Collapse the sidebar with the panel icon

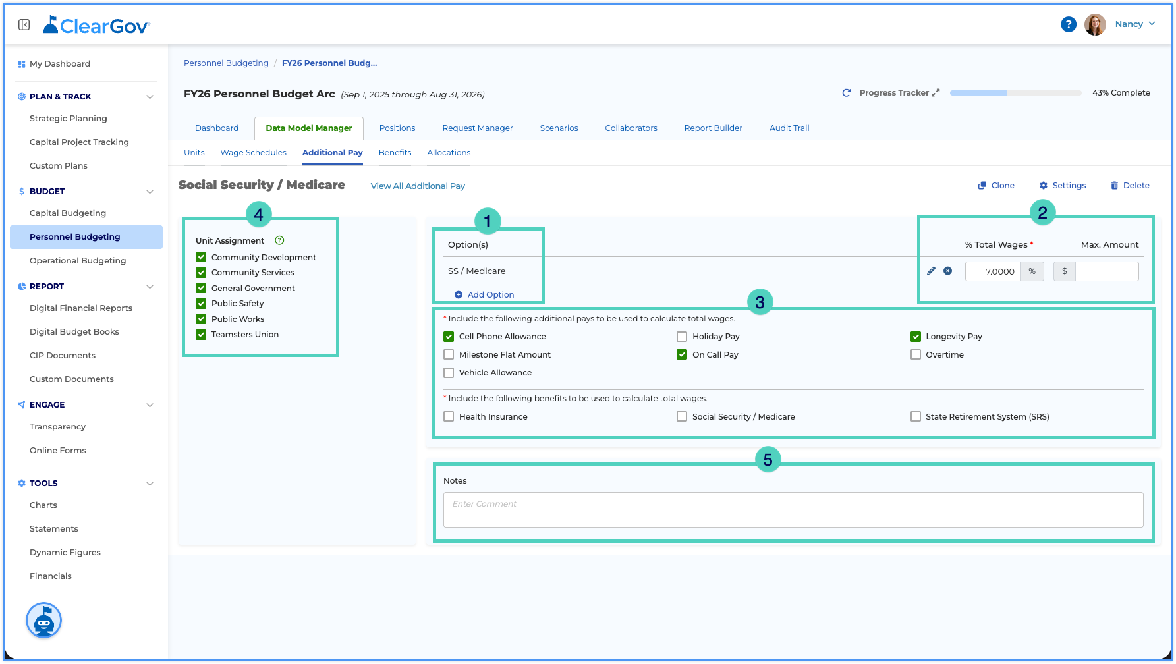(x=24, y=25)
